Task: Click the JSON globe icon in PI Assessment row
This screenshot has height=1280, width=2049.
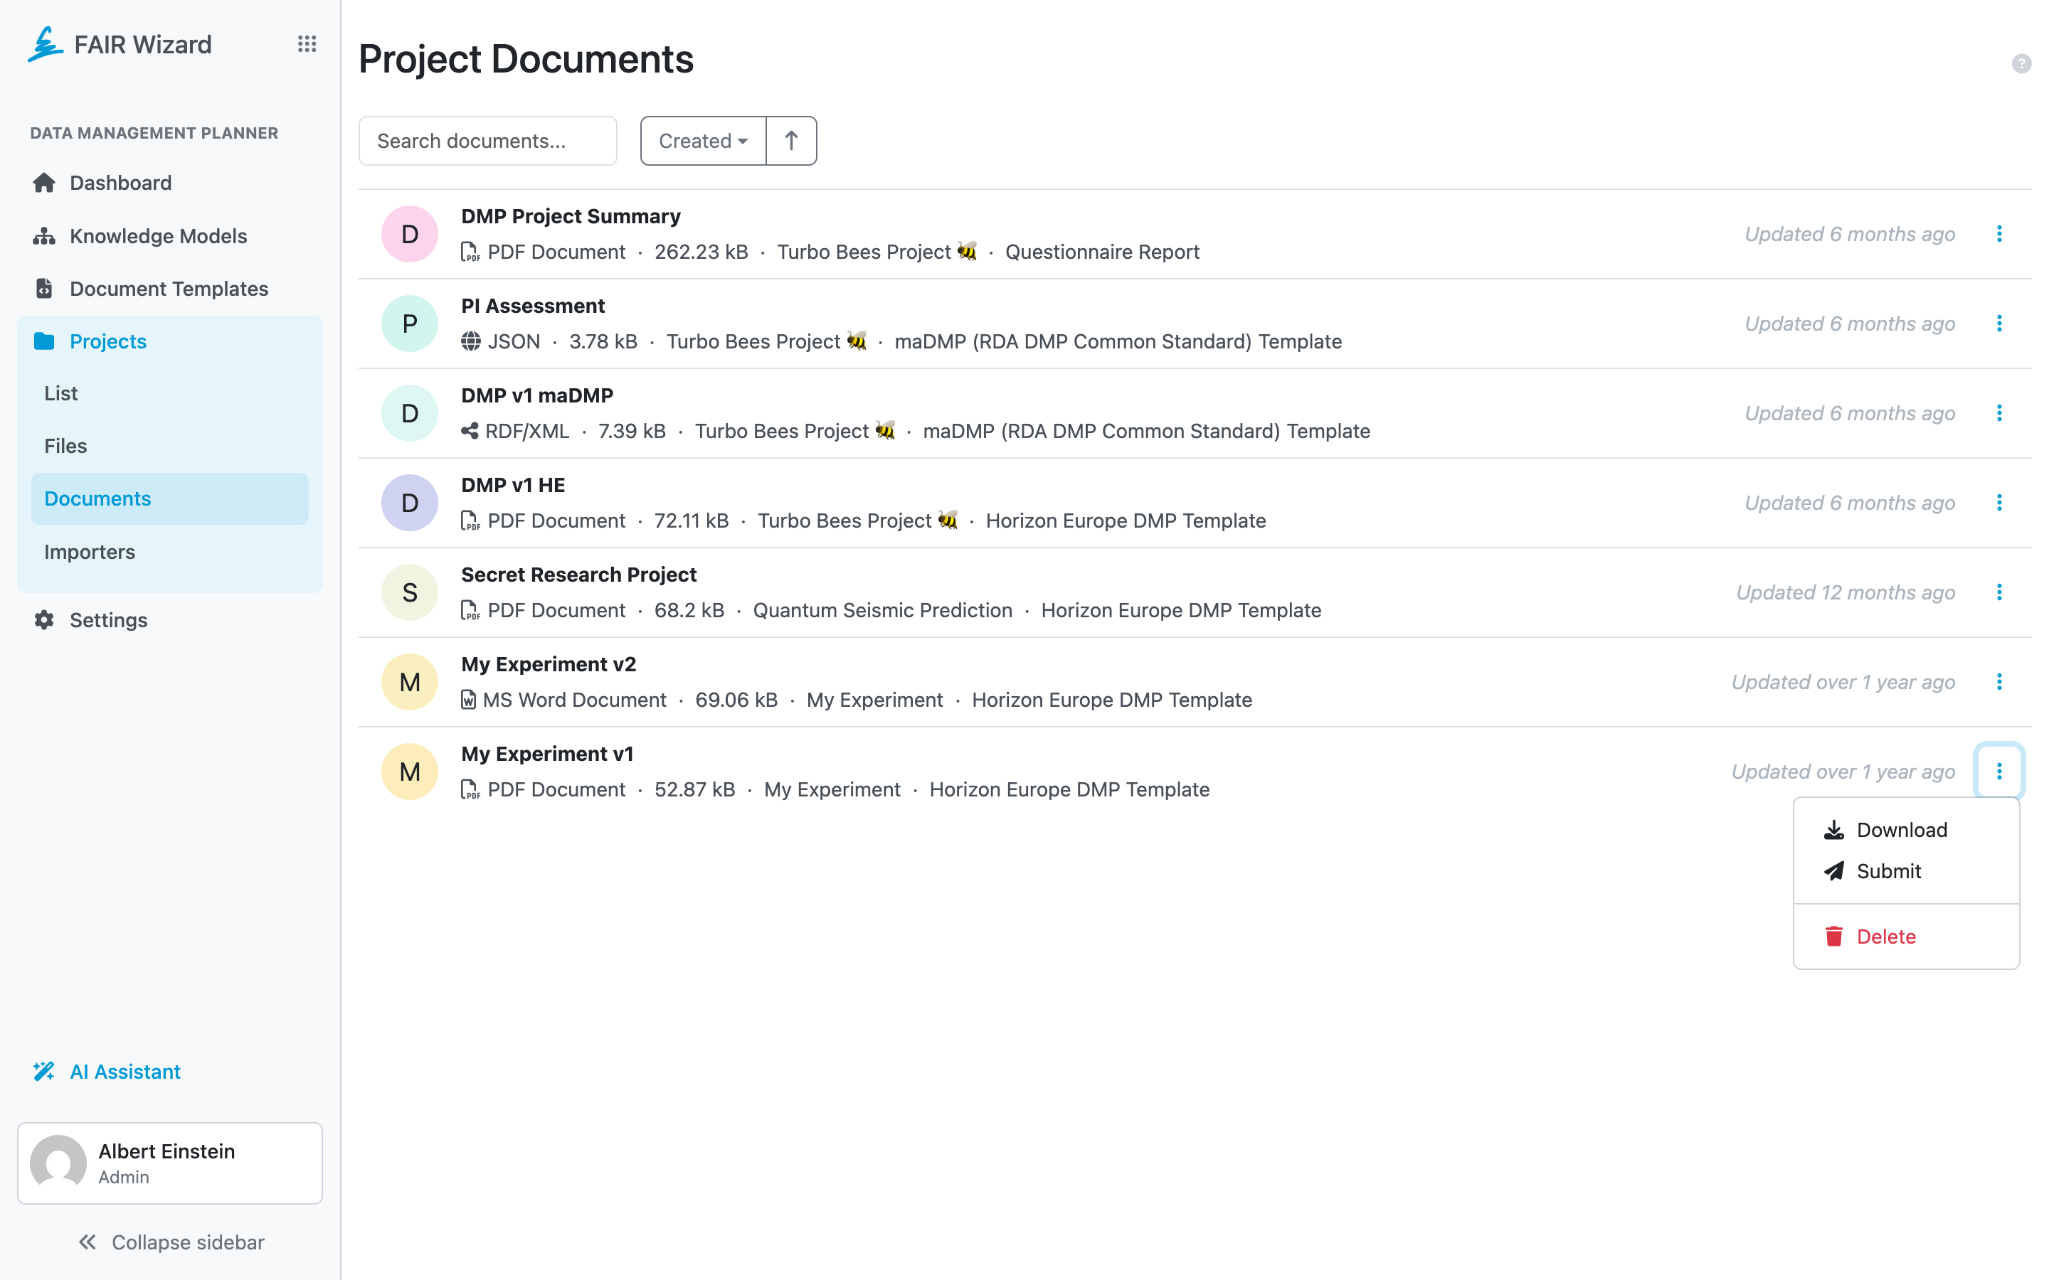Action: pyautogui.click(x=471, y=341)
